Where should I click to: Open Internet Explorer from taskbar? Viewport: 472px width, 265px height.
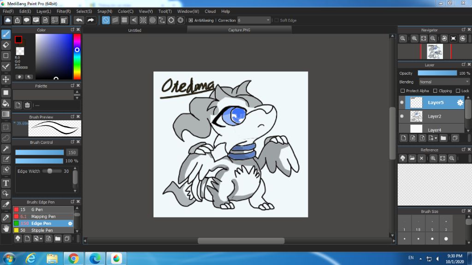coord(30,259)
